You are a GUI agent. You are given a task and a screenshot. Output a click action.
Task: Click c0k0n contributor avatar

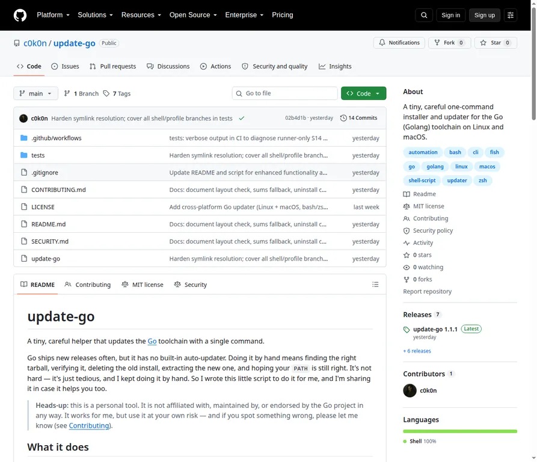pos(410,390)
